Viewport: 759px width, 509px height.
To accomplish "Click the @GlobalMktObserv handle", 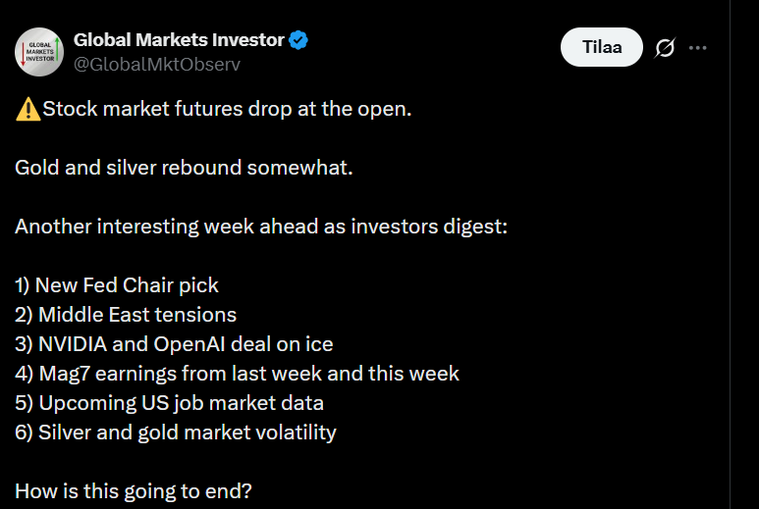I will point(157,64).
